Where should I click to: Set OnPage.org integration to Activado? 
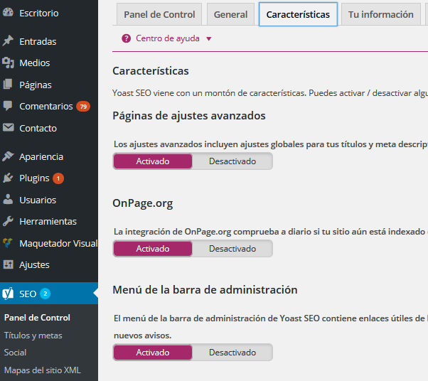coord(153,249)
